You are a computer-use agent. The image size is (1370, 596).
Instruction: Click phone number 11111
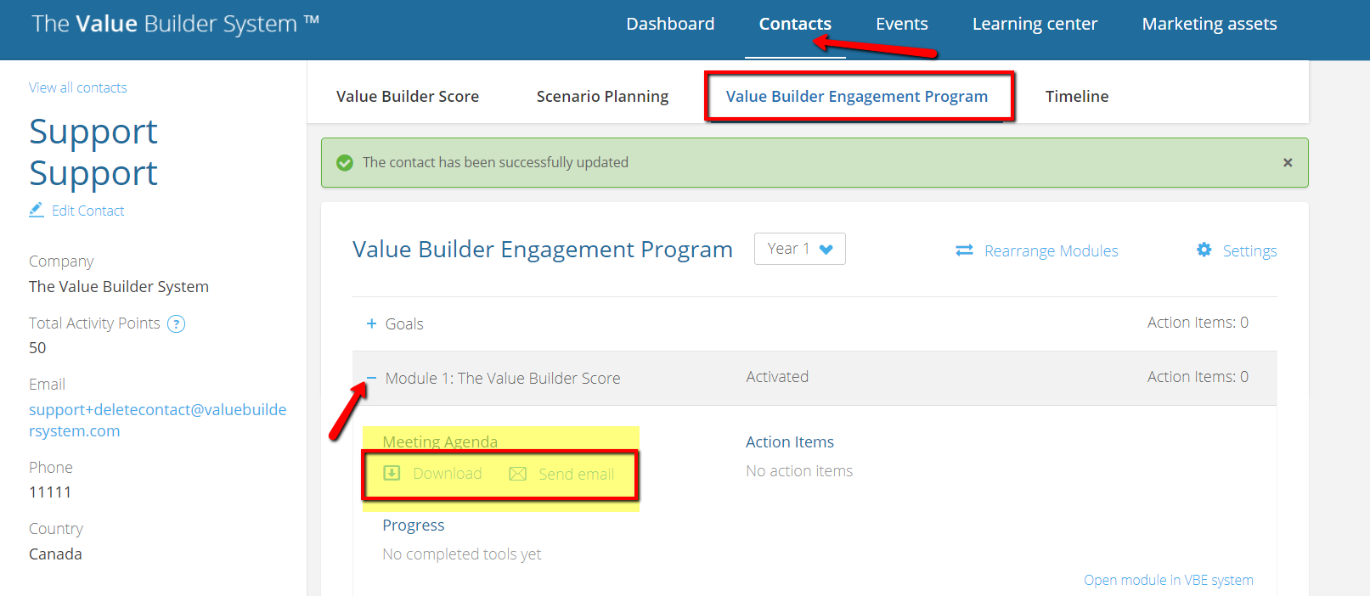(50, 492)
